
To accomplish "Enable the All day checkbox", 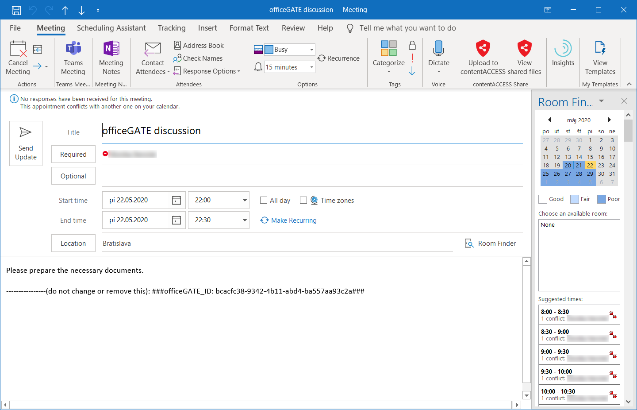I will click(x=264, y=200).
